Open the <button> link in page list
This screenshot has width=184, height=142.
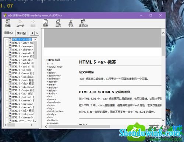tap(52, 120)
